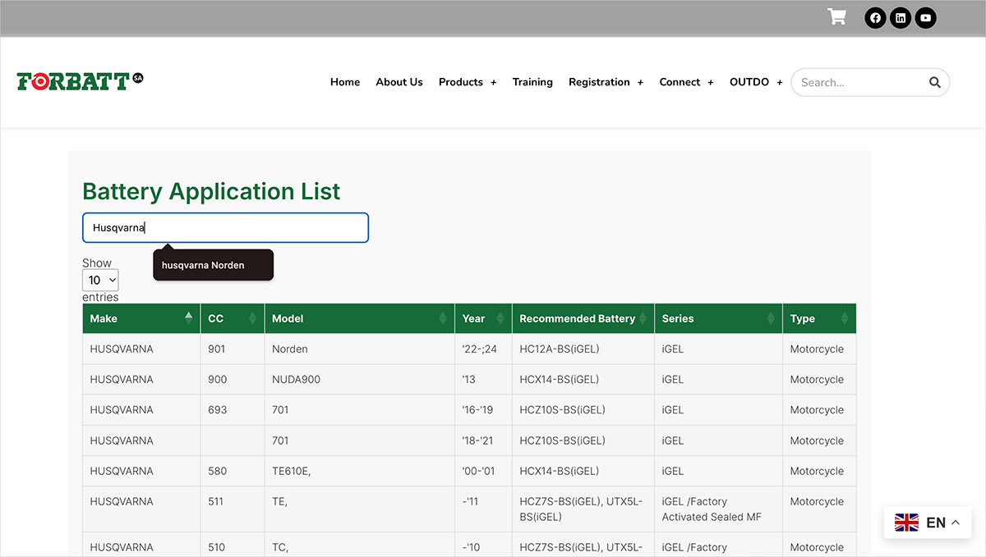Open the LinkedIn social icon
986x557 pixels.
pyautogui.click(x=901, y=18)
